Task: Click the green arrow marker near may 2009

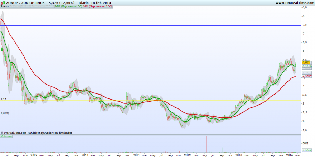Action: click(x=50, y=93)
